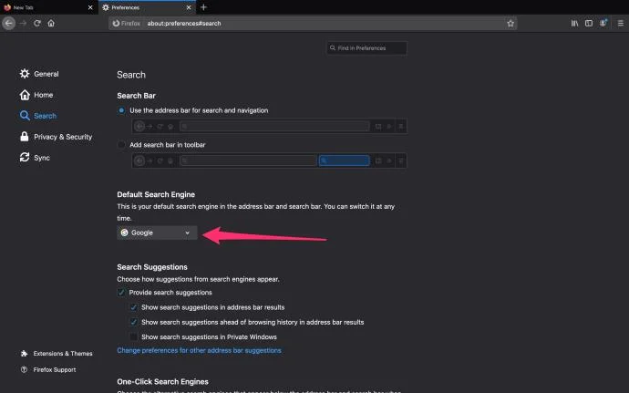
Task: Click the forward navigation arrow
Action: tap(23, 24)
